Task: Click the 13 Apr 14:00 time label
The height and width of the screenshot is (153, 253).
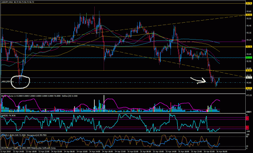Action: (18, 151)
